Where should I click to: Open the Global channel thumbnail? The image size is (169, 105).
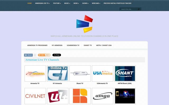pos(125,96)
